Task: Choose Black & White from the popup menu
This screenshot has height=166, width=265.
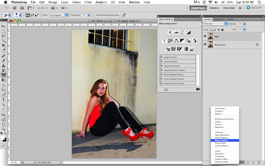Action: coord(222,140)
